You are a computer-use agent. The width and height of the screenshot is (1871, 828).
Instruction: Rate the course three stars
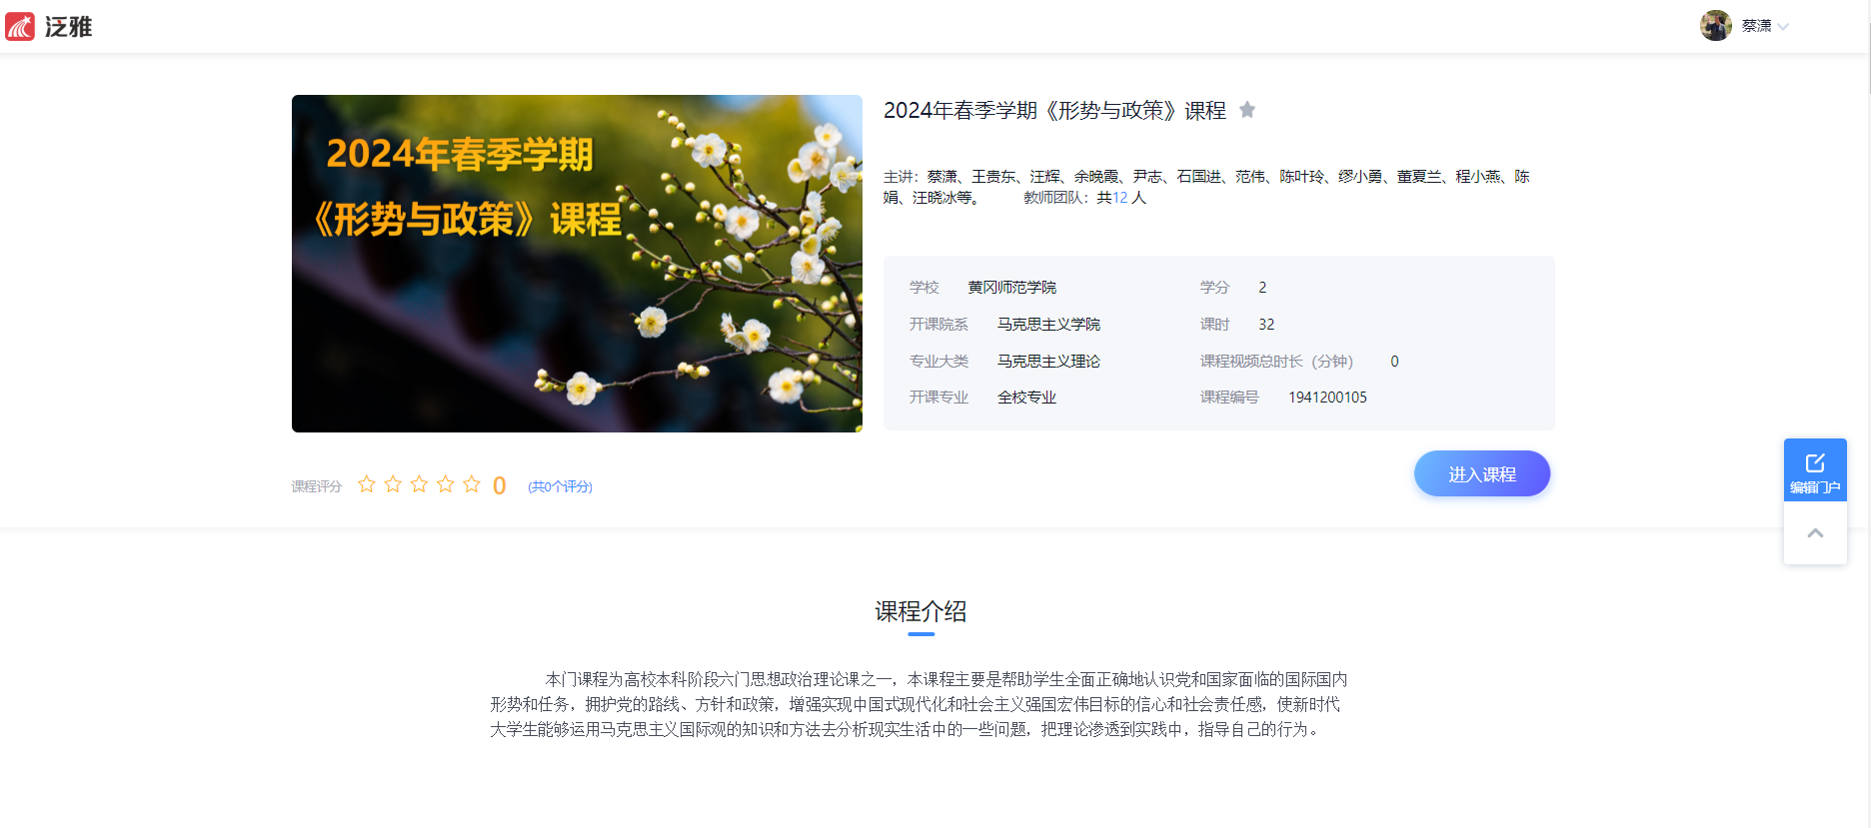point(419,484)
